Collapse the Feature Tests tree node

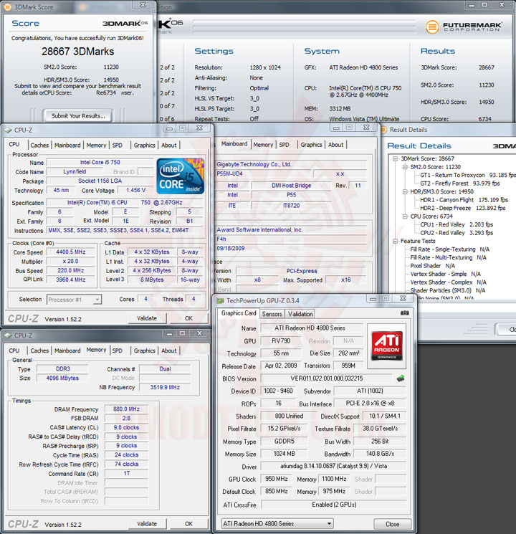point(395,241)
